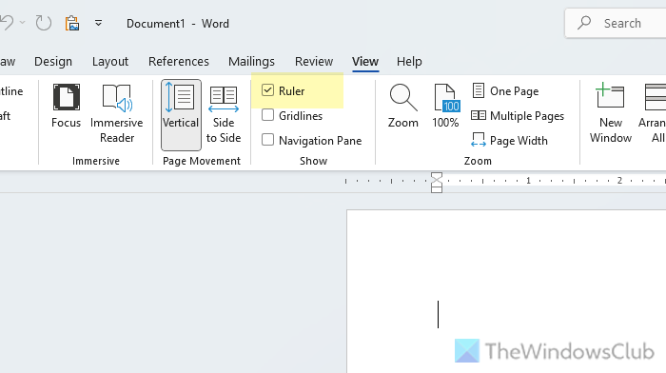This screenshot has width=666, height=373.
Task: Choose Multiple Pages zoom
Action: click(518, 115)
